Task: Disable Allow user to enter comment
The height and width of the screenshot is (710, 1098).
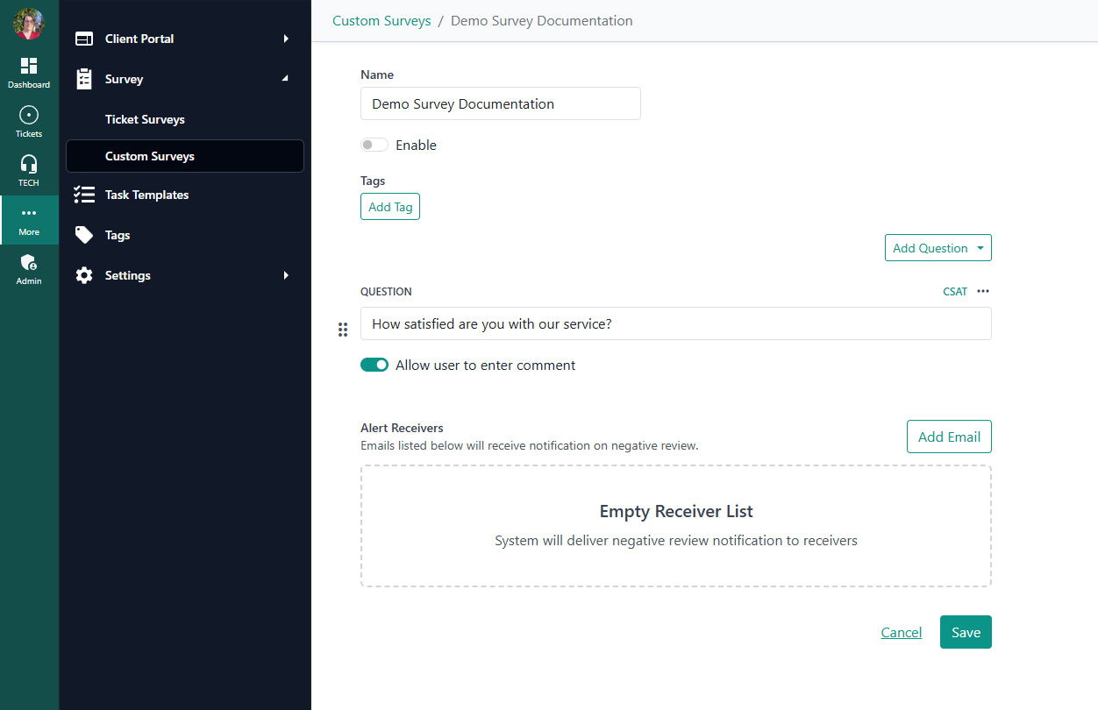Action: (374, 366)
